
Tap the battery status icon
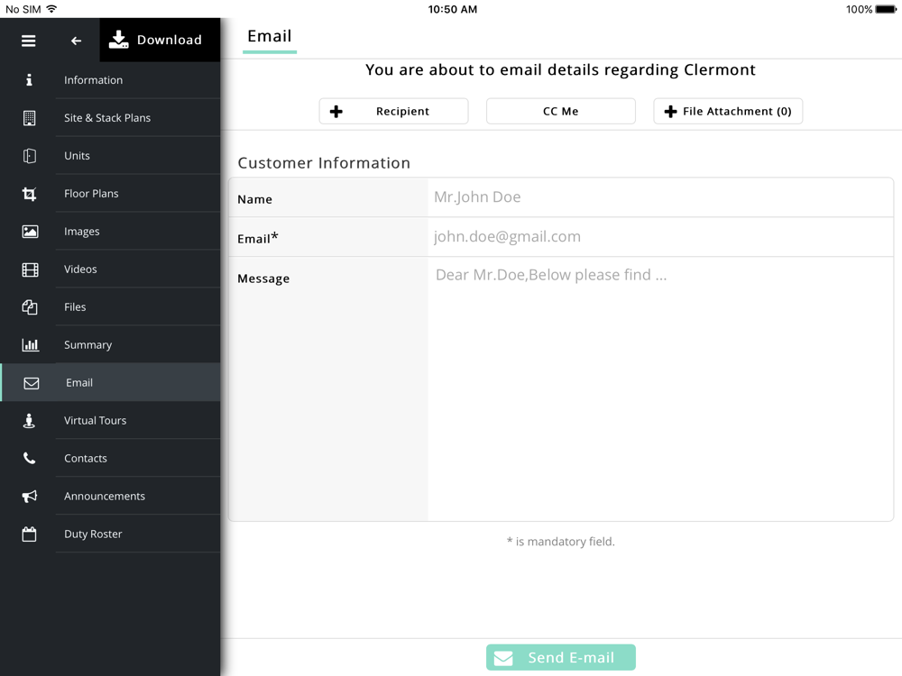point(886,9)
